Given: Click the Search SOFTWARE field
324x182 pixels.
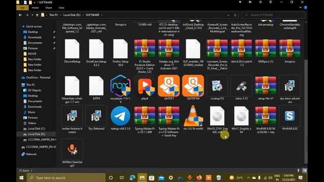Looking at the screenshot, I should pos(273,15).
